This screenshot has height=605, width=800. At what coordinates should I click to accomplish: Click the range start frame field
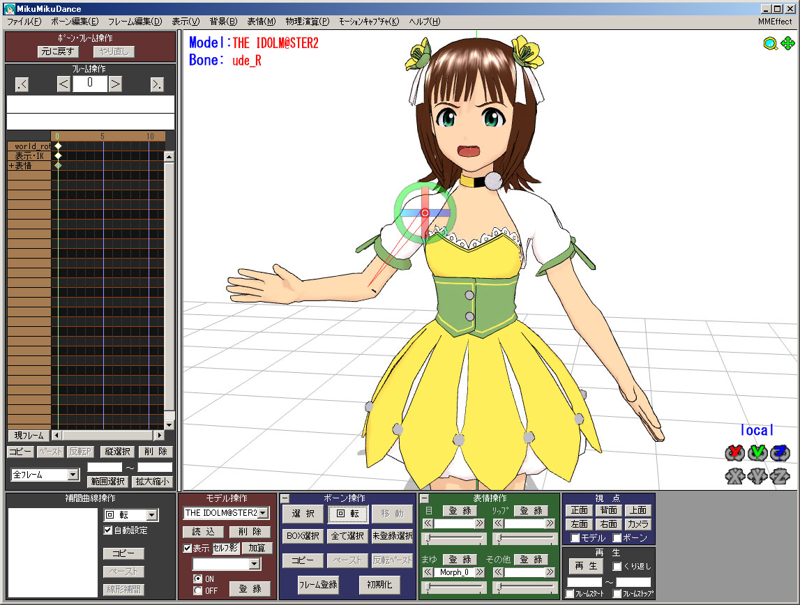click(105, 467)
